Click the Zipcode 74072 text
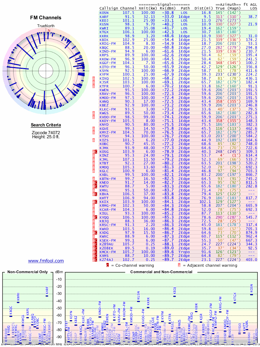The width and height of the screenshot is (260, 347). coord(46,133)
